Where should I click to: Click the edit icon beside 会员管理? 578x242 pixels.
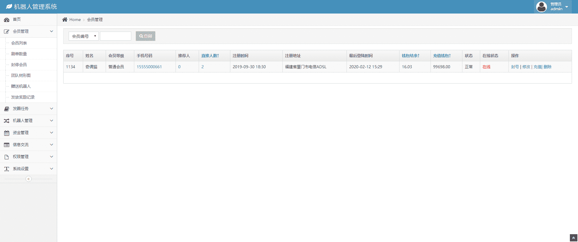pyautogui.click(x=7, y=32)
